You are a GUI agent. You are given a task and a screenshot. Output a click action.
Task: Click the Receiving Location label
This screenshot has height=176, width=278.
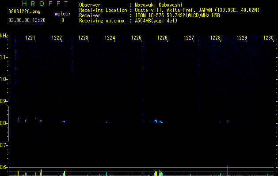tap(103, 10)
